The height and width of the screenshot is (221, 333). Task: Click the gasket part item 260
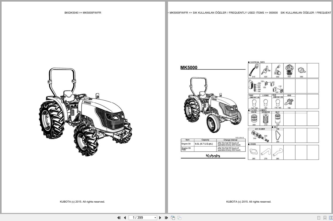(x=254, y=152)
